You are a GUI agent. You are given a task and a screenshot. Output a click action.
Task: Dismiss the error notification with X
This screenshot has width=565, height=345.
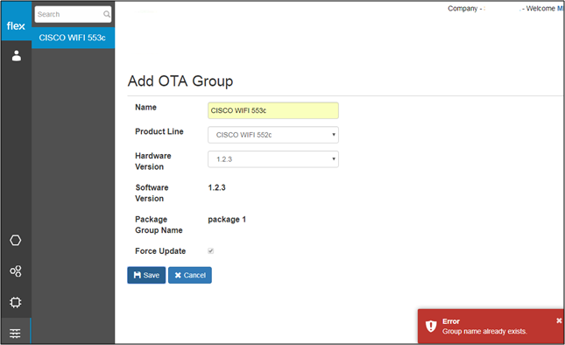[x=559, y=320]
